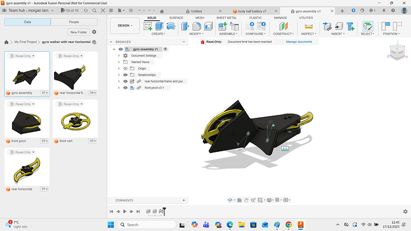
Task: Hide the rear horizontal frame component
Action: (x=125, y=81)
